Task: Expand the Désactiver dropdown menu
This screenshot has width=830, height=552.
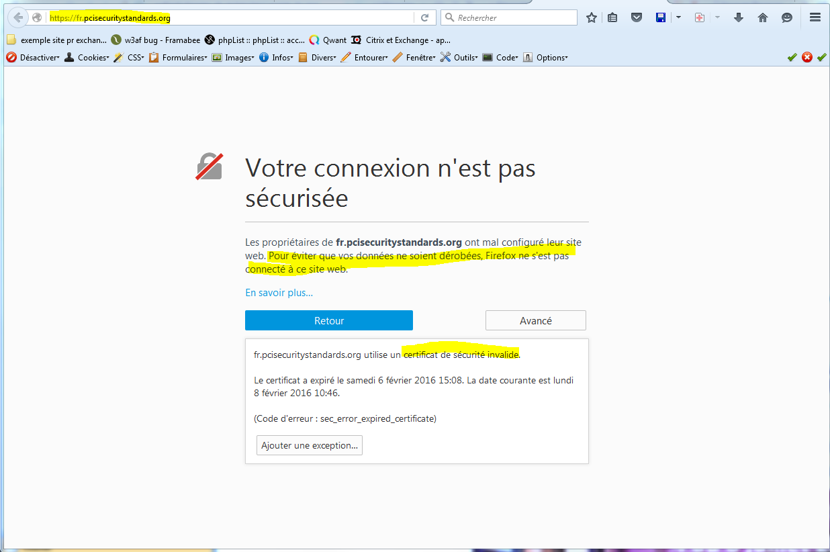Action: (34, 58)
